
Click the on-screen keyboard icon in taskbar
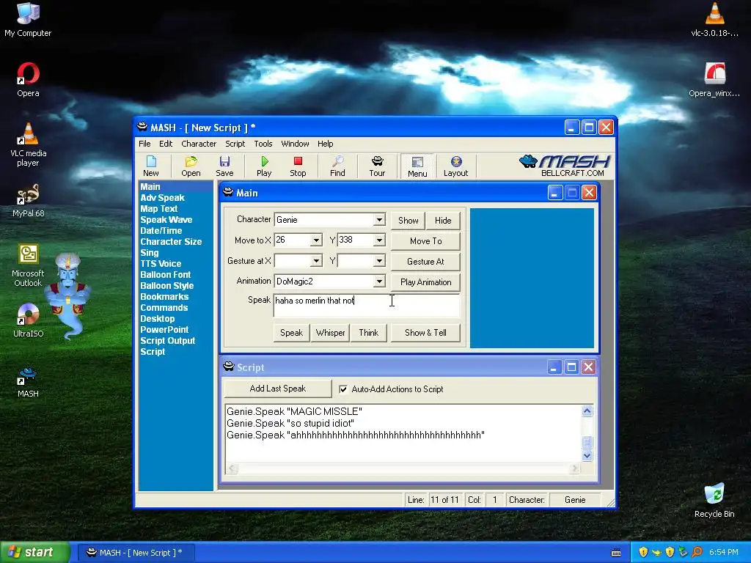coord(616,553)
